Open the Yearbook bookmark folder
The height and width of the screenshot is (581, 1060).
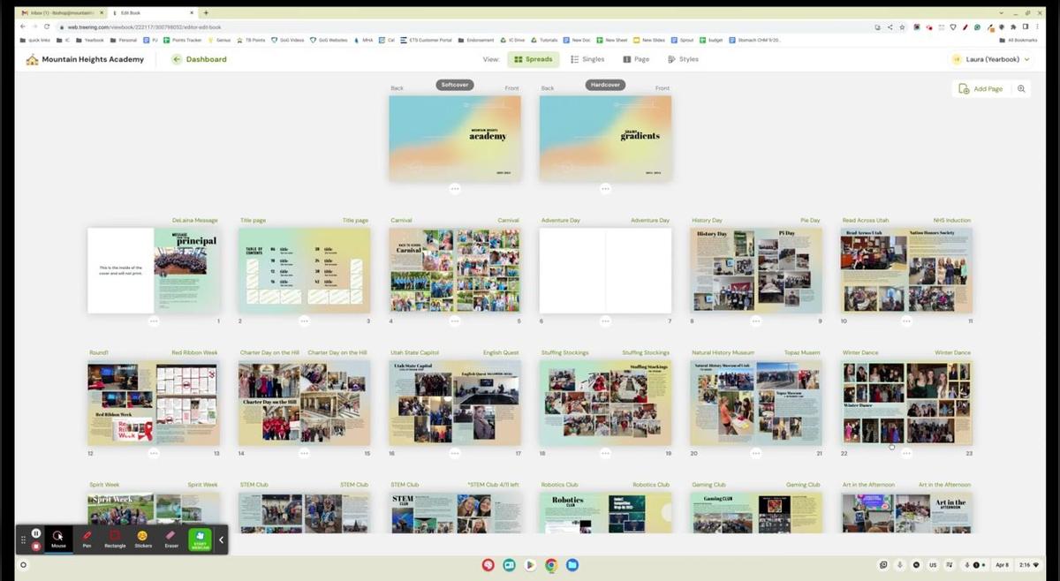[x=89, y=40]
